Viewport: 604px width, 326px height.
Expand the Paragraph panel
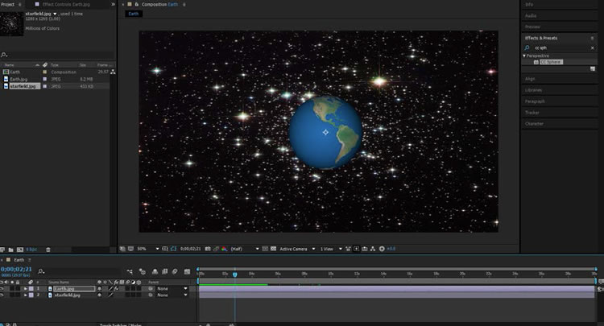(x=536, y=101)
